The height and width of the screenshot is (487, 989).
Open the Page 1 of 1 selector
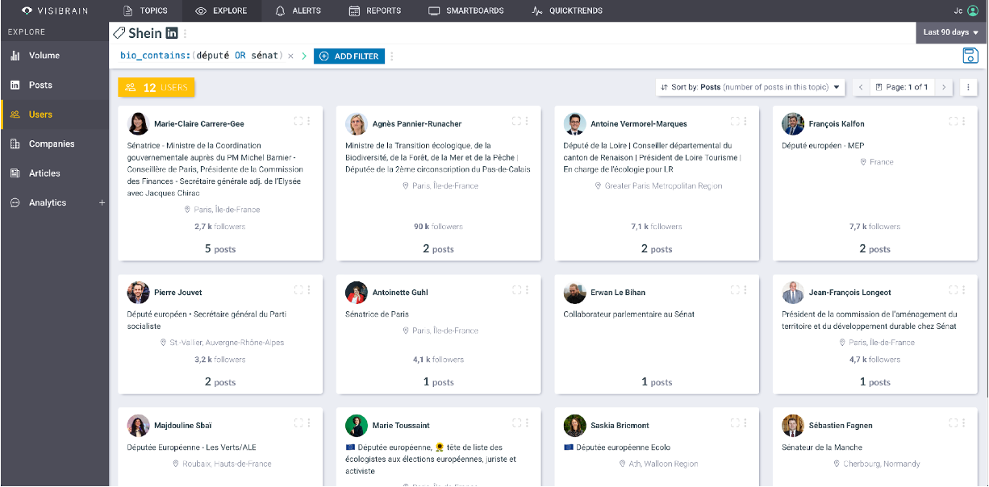click(902, 87)
